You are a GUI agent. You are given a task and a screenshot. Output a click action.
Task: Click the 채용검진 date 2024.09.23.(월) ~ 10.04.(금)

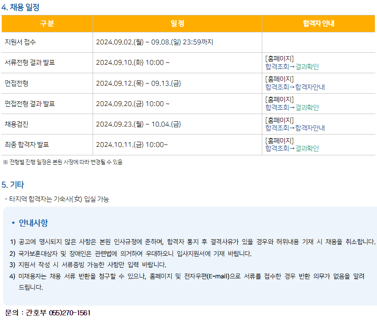coord(138,124)
